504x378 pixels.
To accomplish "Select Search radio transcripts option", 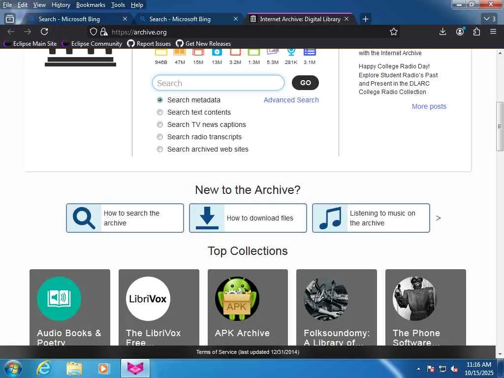I will coord(160,137).
